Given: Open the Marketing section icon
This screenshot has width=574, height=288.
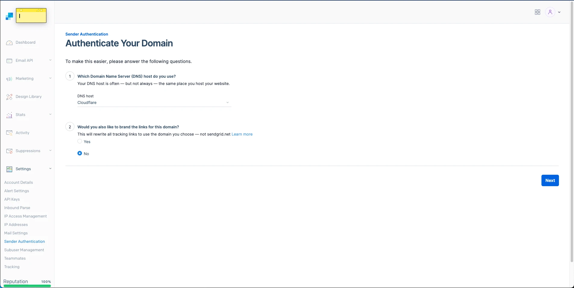Looking at the screenshot, I should click(9, 79).
